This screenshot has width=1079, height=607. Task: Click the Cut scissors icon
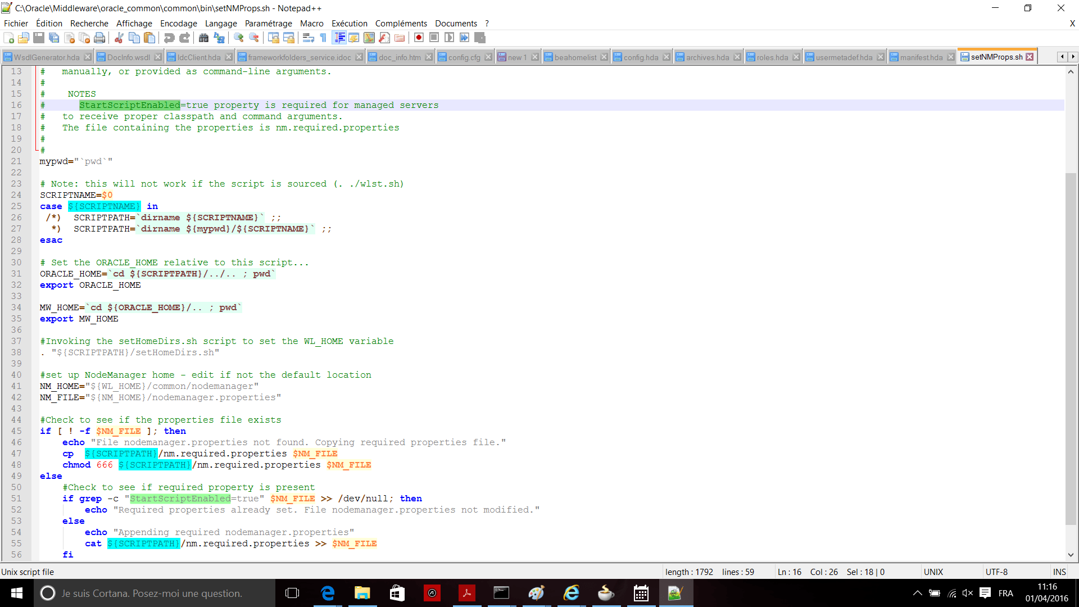119,38
